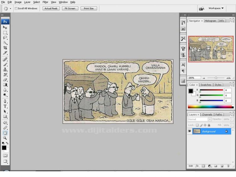Select the Dodge tool
Image resolution: width=236 pixels, height=177 pixels.
point(5,95)
